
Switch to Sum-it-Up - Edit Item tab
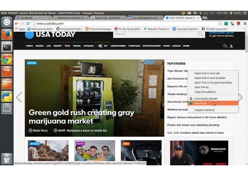(108, 18)
